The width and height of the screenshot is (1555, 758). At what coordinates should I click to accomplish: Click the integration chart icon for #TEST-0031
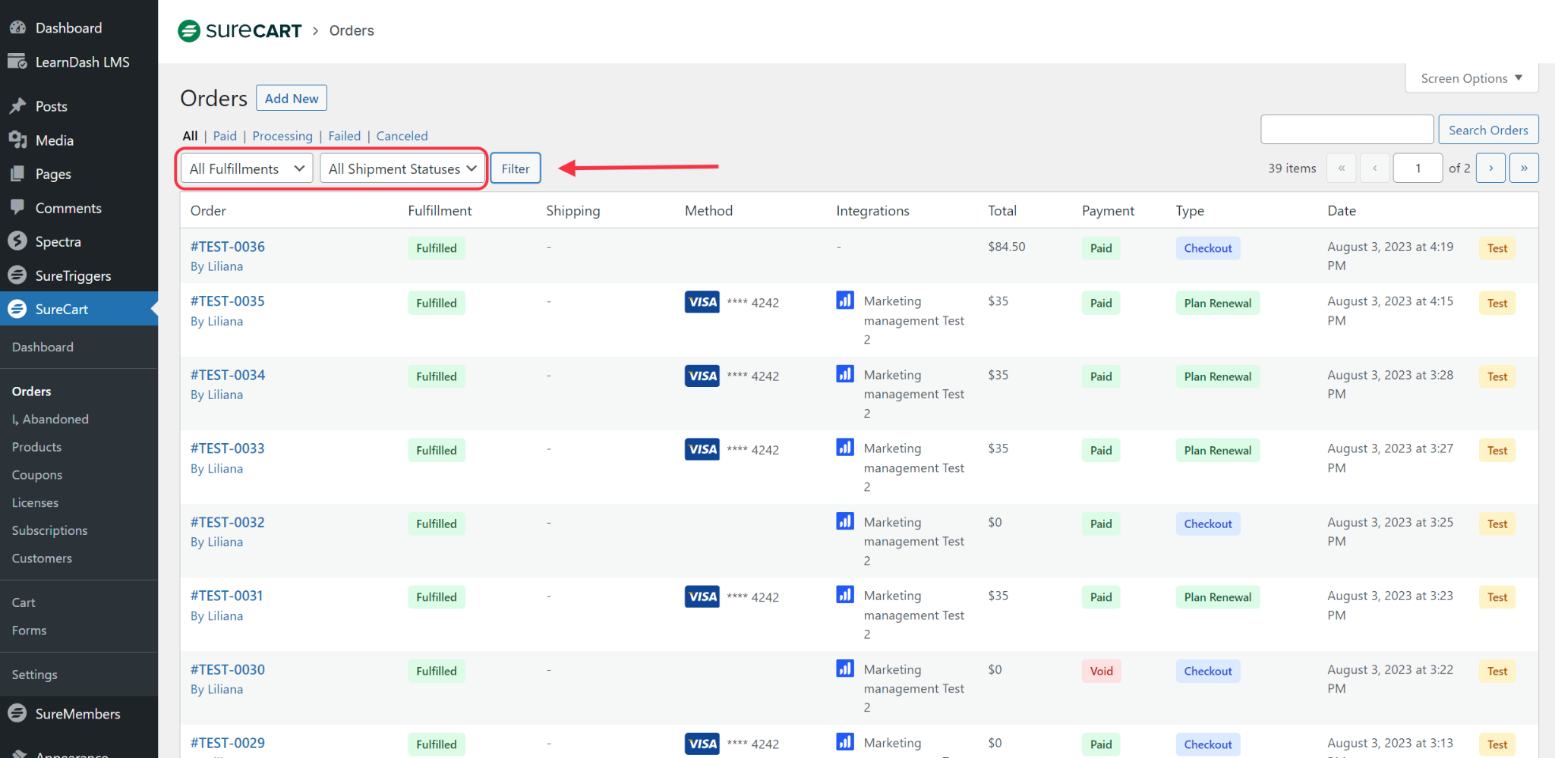coord(845,595)
